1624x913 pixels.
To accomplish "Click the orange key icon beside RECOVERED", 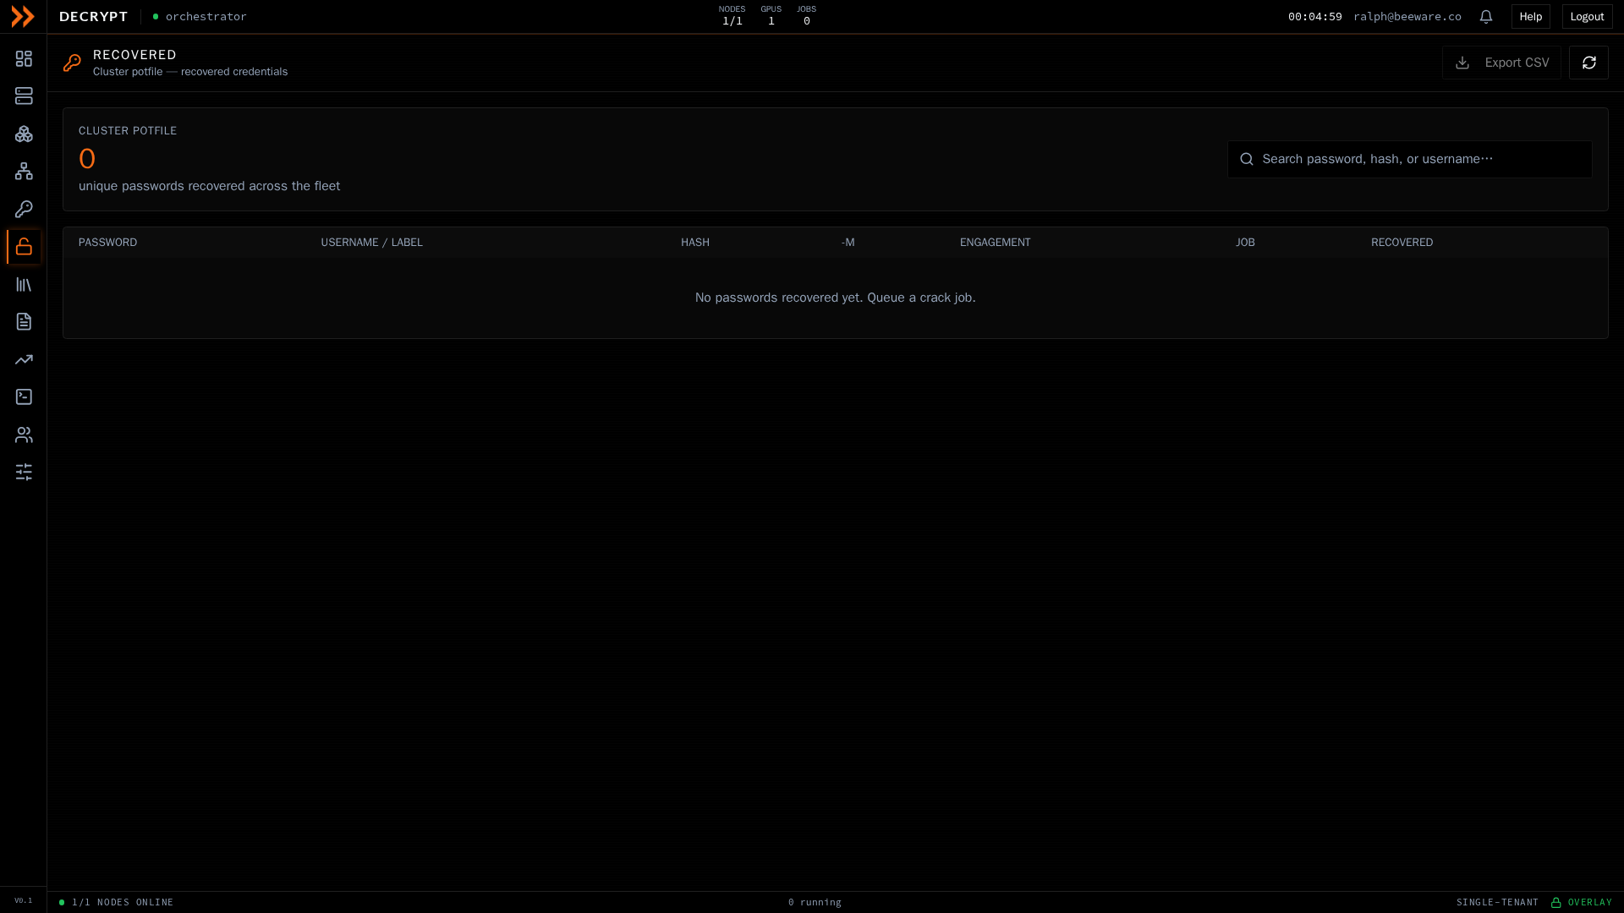I will (x=72, y=63).
